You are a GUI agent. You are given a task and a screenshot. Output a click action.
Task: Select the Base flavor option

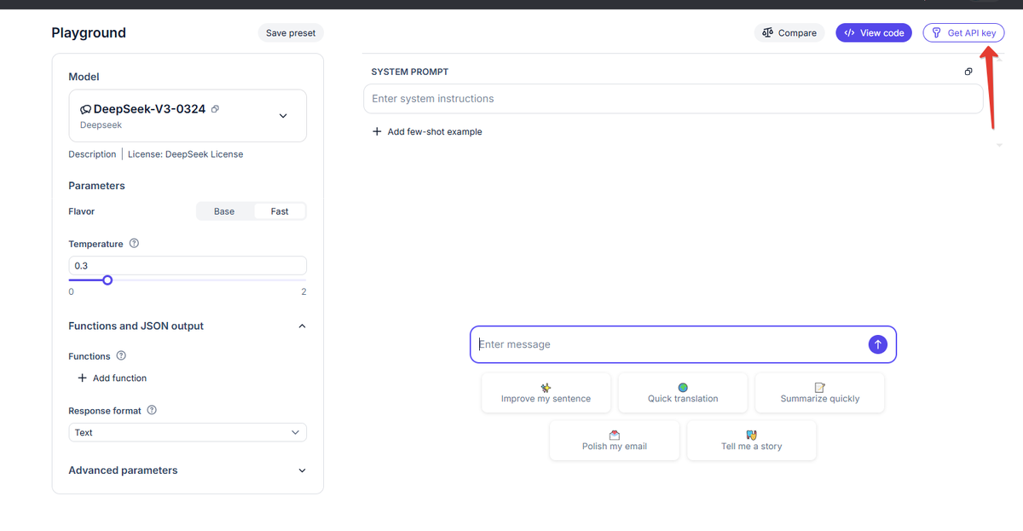point(224,211)
